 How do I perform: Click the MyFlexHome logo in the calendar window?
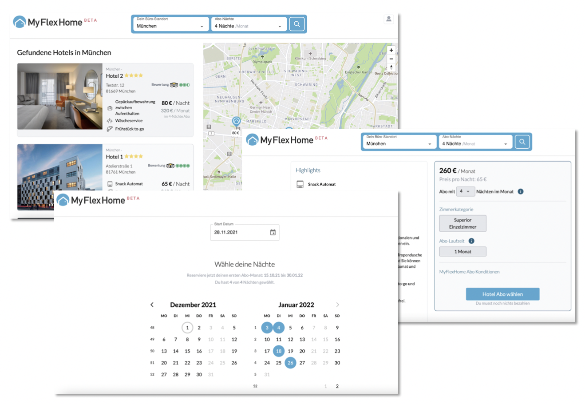(98, 200)
